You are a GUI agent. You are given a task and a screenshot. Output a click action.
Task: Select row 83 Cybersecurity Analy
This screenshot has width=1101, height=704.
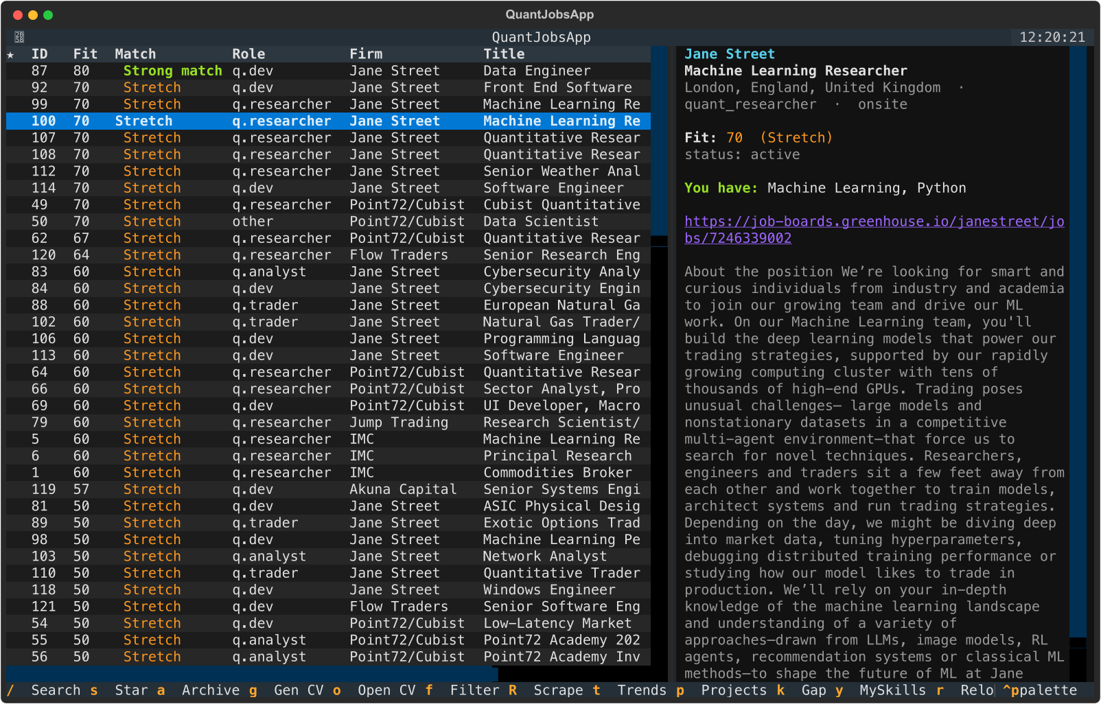tap(328, 272)
